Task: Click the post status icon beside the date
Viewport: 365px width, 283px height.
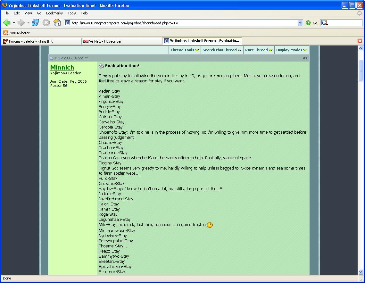Action: [51, 58]
